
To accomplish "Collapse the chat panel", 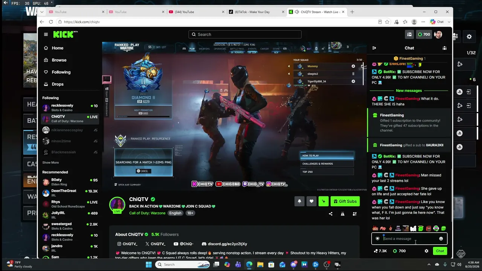I will 374,48.
